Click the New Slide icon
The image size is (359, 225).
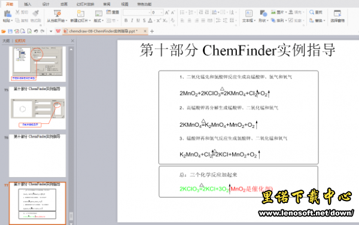[x=80, y=13]
